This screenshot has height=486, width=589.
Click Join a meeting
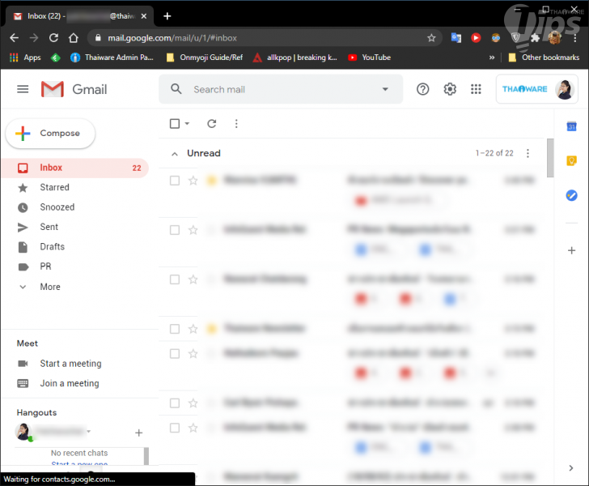70,383
